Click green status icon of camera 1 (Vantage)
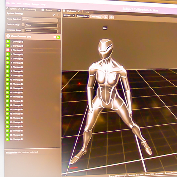The image size is (177, 177). pyautogui.click(x=8, y=41)
